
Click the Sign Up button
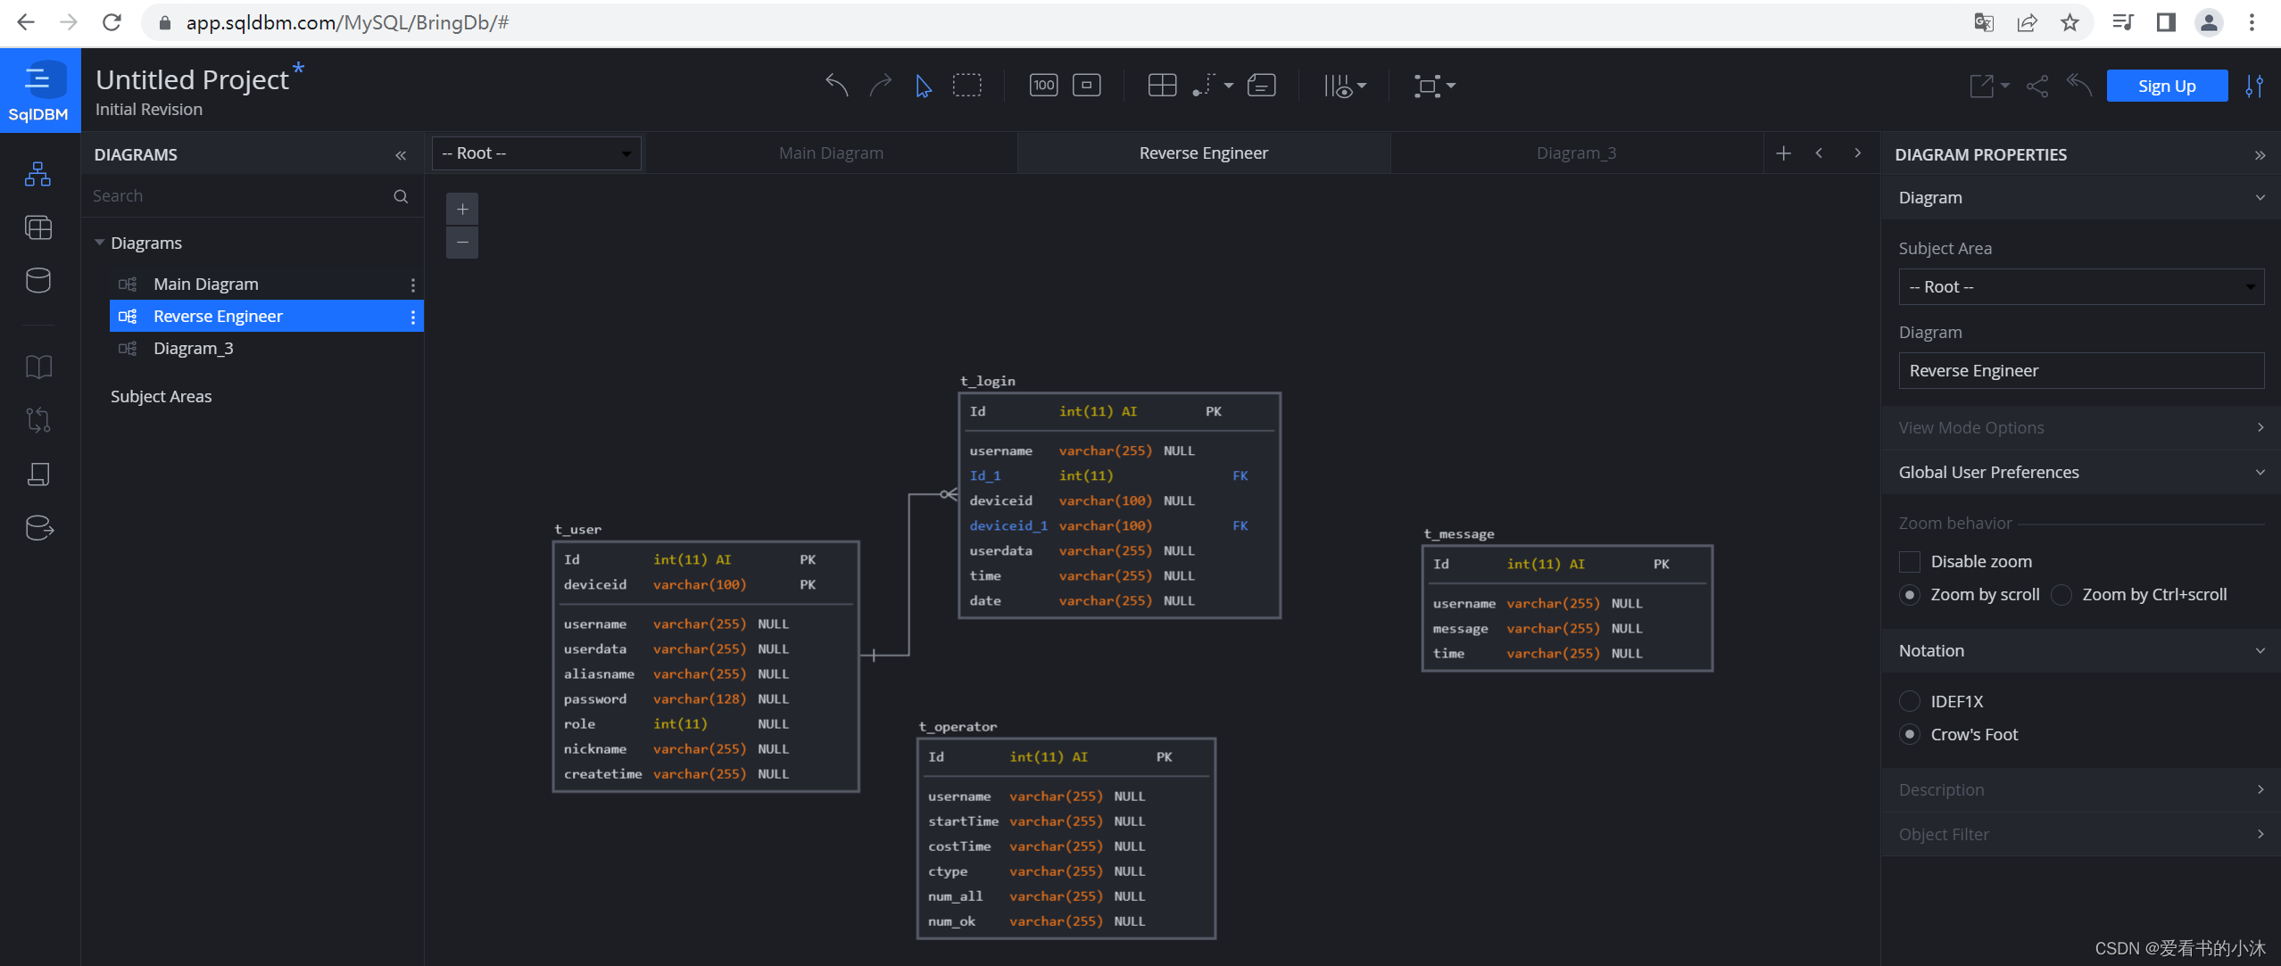click(x=2166, y=87)
